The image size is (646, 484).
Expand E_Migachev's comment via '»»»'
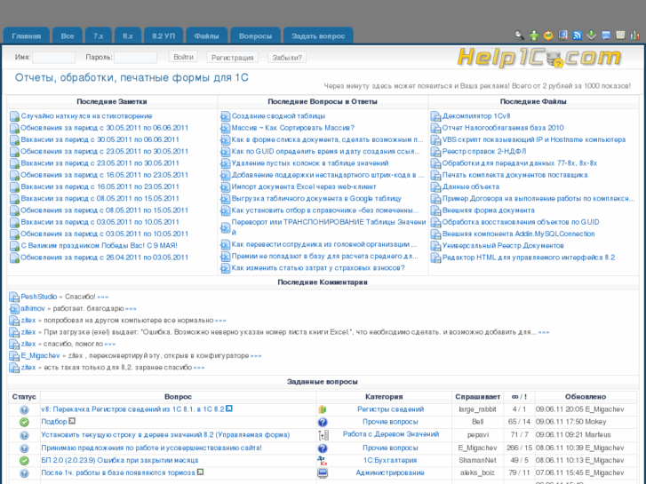(x=255, y=355)
